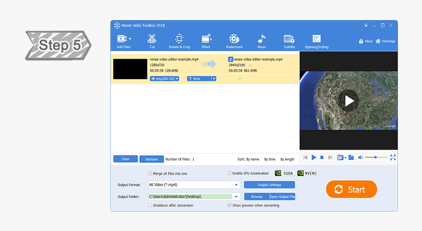Adjust the preview volume slider

click(376, 157)
